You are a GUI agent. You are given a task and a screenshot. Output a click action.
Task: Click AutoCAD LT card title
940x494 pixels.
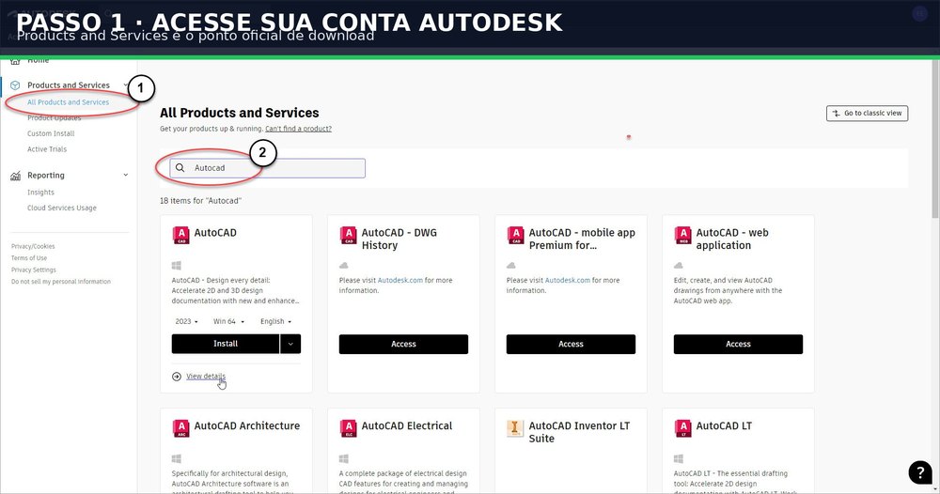tap(724, 425)
